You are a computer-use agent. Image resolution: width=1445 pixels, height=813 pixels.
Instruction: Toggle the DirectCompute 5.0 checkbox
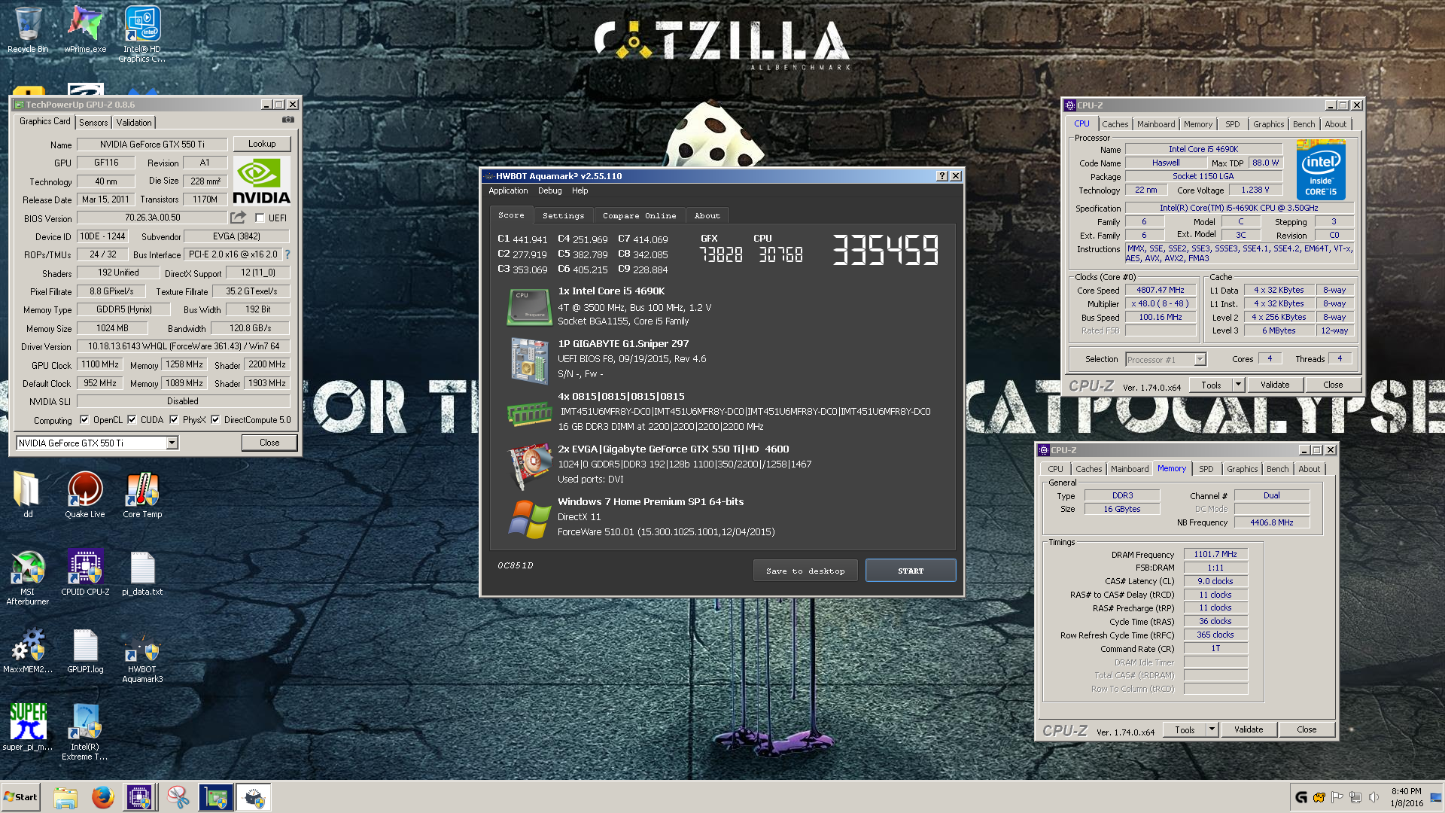tap(215, 420)
